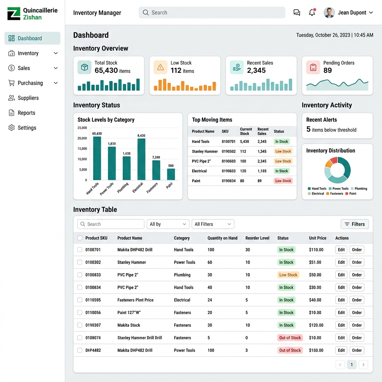This screenshot has width=382, height=382.
Task: Open the Reports menu item
Action: pyautogui.click(x=32, y=113)
